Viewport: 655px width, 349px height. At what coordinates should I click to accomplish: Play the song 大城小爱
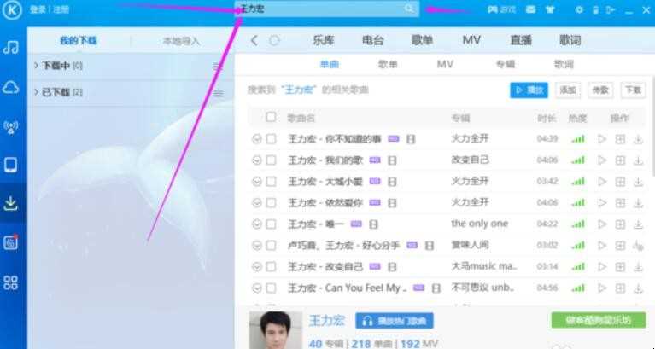[x=602, y=182]
